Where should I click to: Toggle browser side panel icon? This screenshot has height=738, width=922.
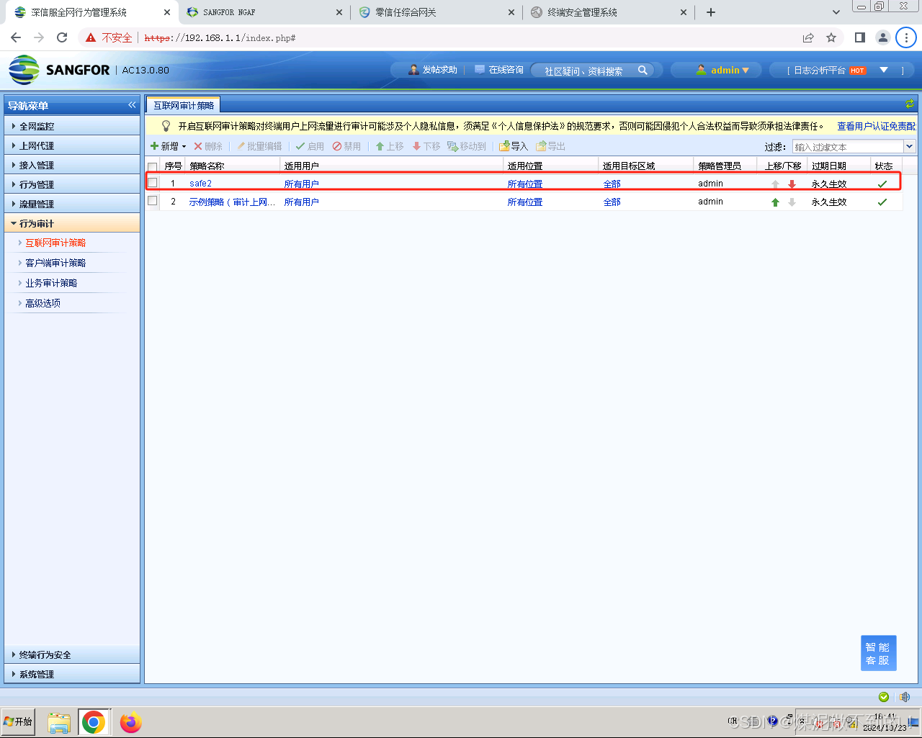pyautogui.click(x=859, y=37)
